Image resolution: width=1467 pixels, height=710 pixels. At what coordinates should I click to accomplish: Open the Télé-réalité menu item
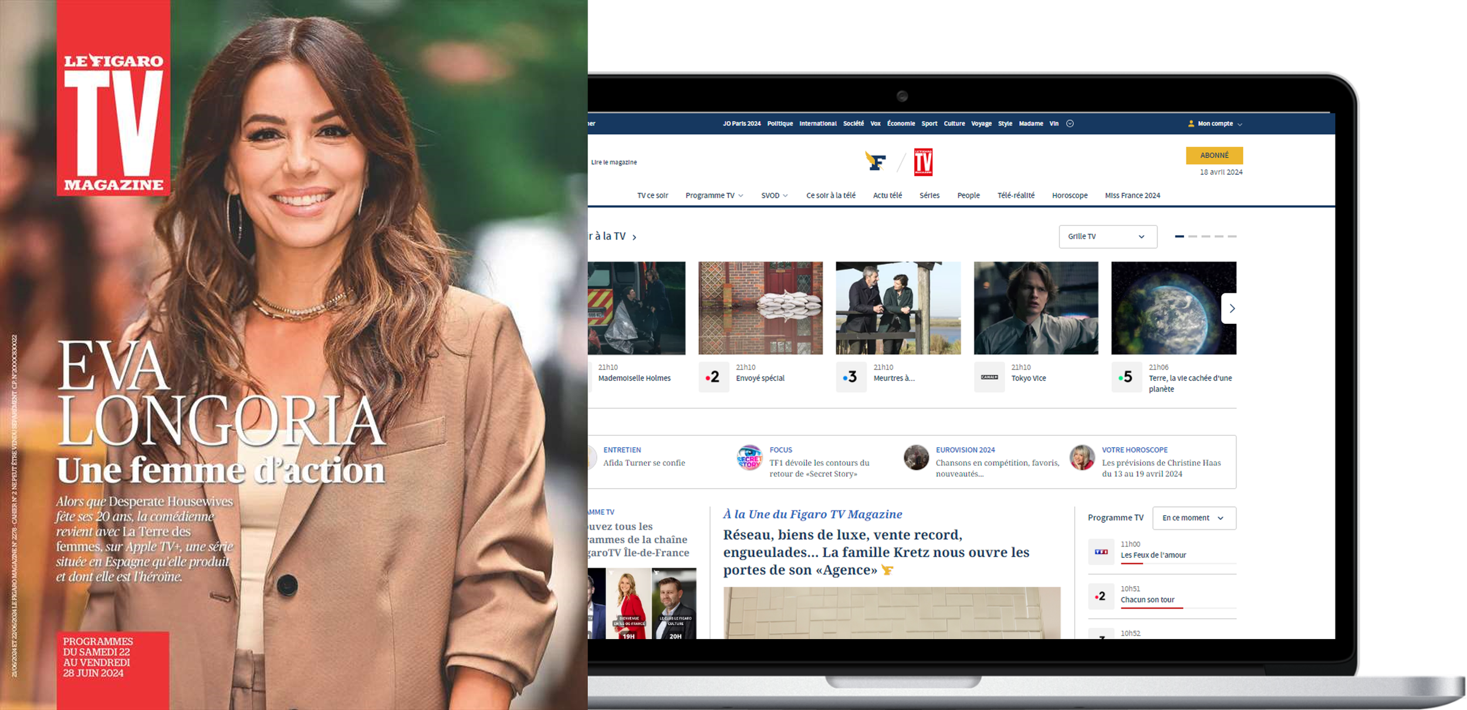[1016, 195]
